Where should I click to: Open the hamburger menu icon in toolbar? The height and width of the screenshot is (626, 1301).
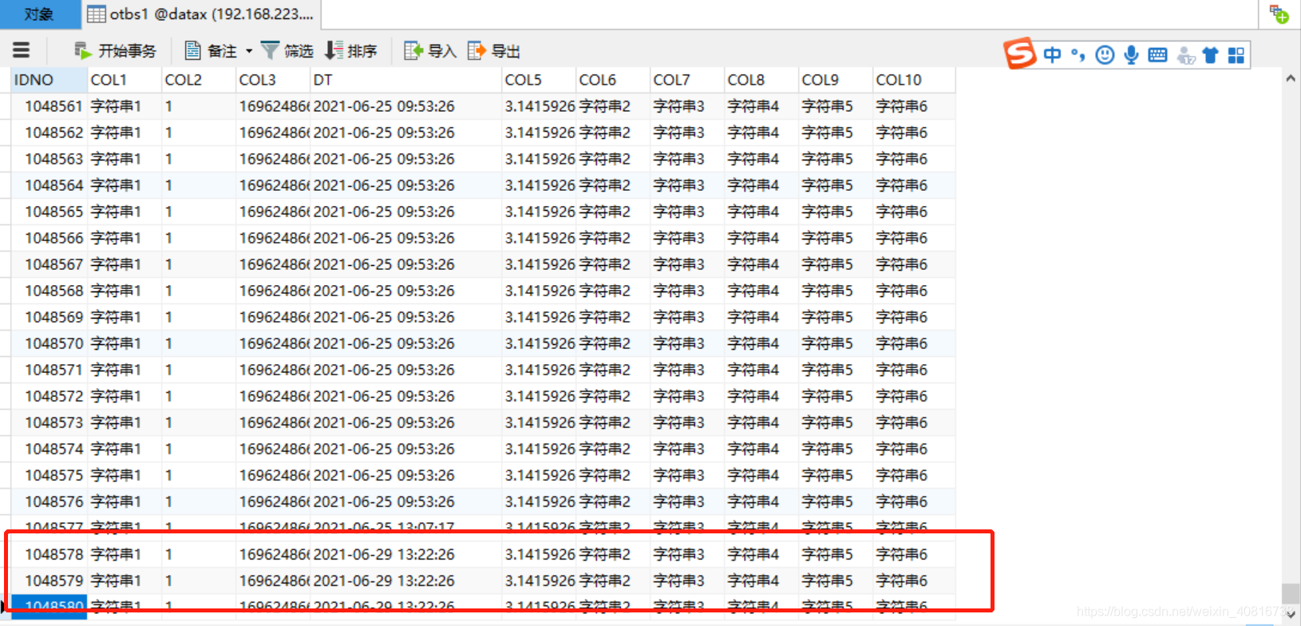pos(22,50)
